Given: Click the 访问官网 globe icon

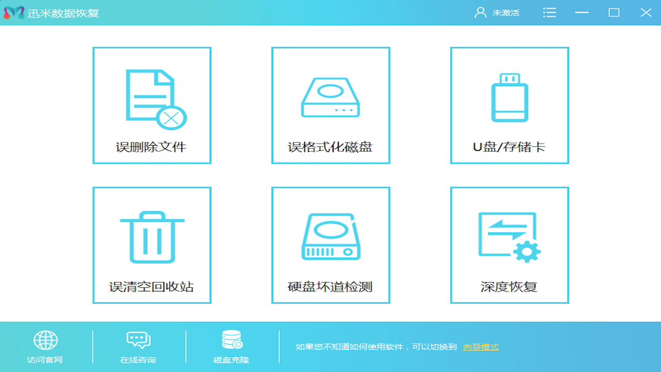Looking at the screenshot, I should (45, 340).
